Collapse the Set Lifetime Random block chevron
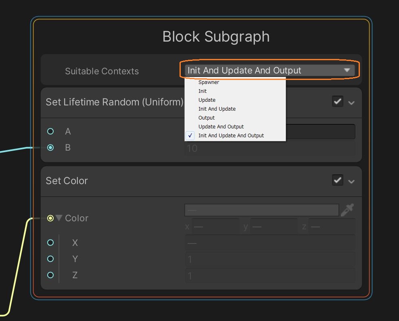Viewport: 399px width, 321px height. [351, 103]
